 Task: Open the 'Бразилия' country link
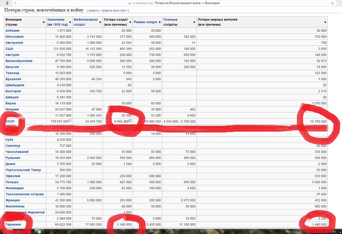(13, 79)
